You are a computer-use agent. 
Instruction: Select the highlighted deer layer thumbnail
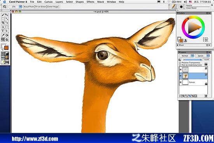185,76
